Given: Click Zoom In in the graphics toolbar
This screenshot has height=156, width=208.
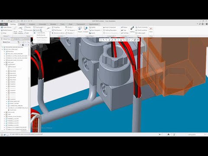Looking at the screenshot, I should point(104,40).
